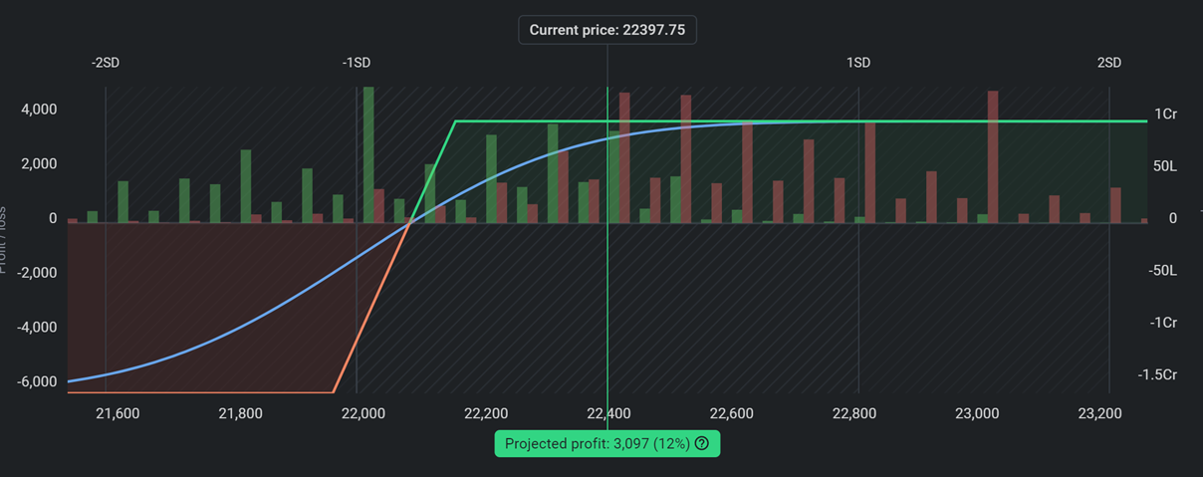Click the help icon beside Projected profit
1203x477 pixels.
pyautogui.click(x=702, y=444)
